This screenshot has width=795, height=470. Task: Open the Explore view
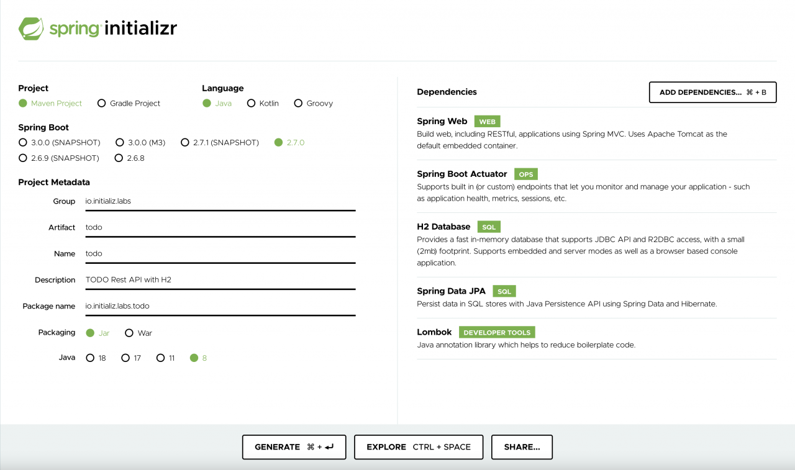click(x=419, y=447)
